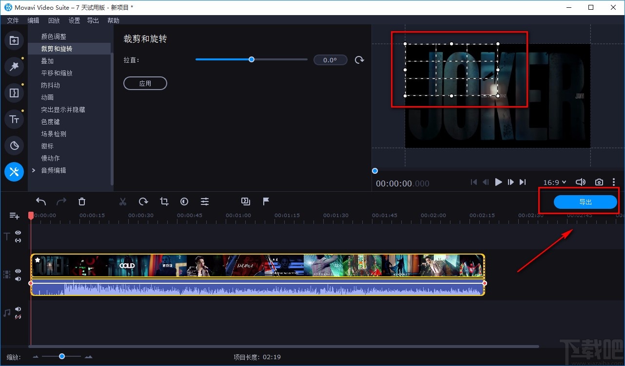Add a marker with the flag icon
This screenshot has height=366, width=625.
tap(266, 201)
